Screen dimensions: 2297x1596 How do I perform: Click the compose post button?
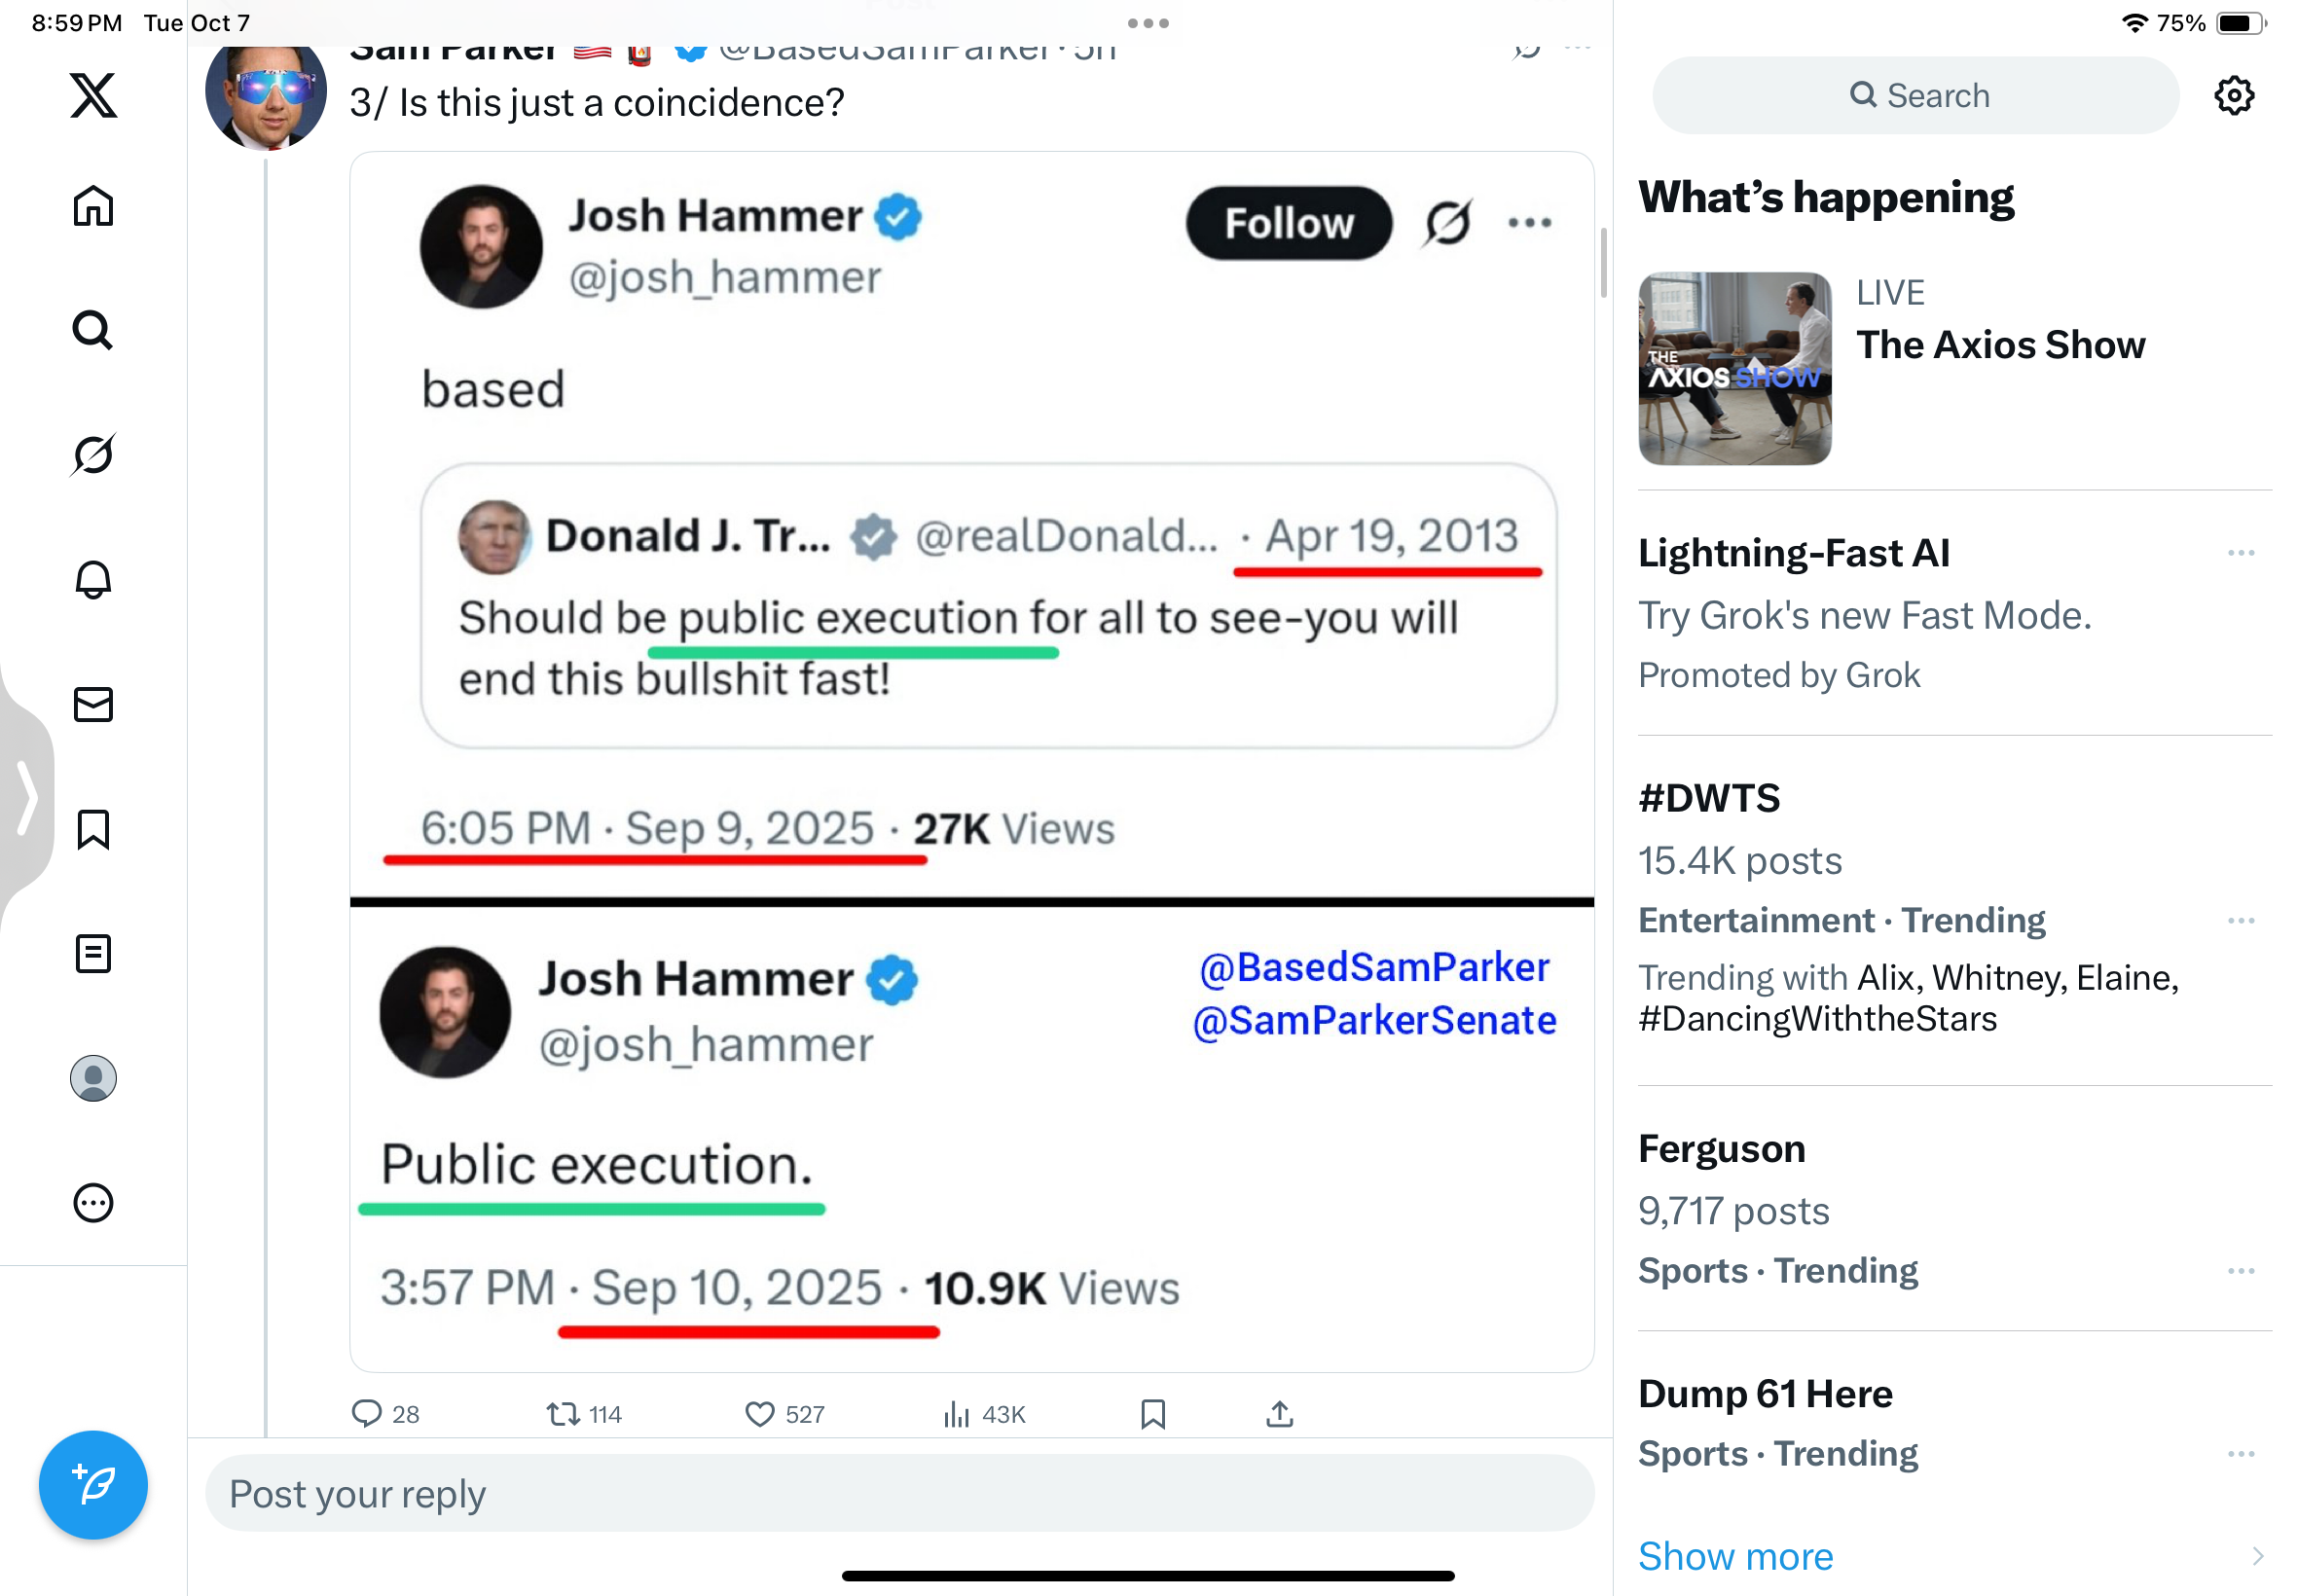click(x=93, y=1484)
